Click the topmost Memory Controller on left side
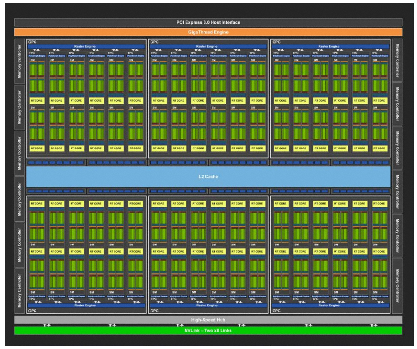This screenshot has height=349, width=417. (x=19, y=61)
